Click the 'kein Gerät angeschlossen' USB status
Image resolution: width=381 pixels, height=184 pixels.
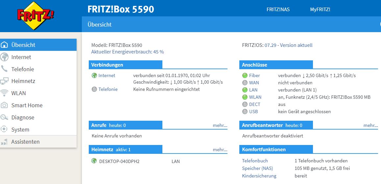point(304,112)
